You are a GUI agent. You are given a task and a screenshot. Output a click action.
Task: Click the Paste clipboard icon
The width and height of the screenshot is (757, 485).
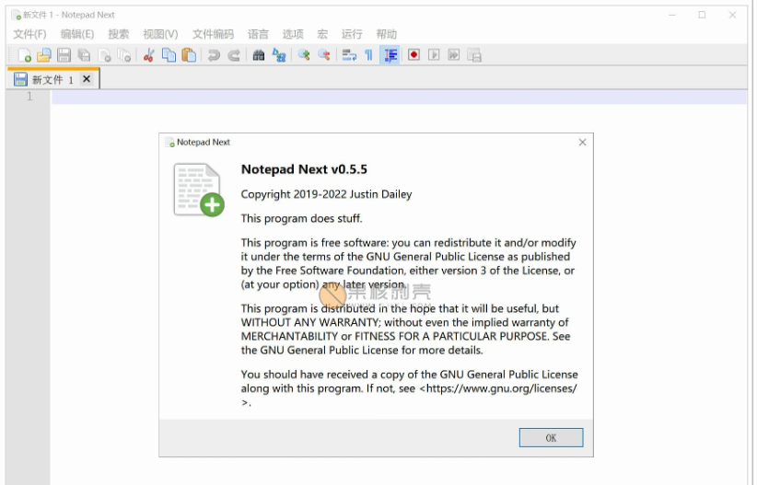189,55
